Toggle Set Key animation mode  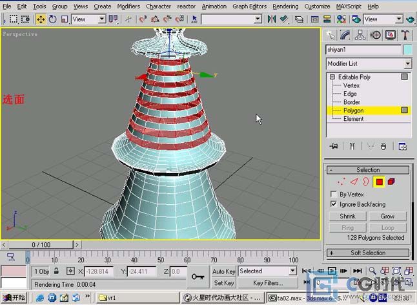[x=223, y=283]
